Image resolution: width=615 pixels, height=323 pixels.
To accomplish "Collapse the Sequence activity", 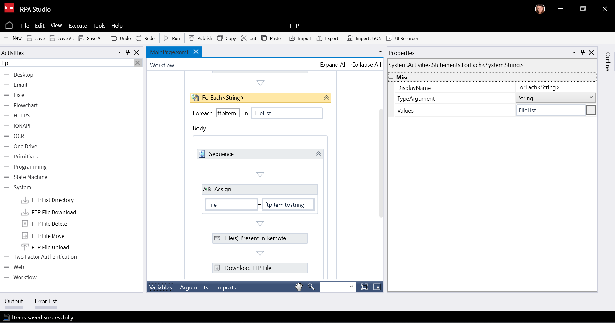I will [318, 154].
